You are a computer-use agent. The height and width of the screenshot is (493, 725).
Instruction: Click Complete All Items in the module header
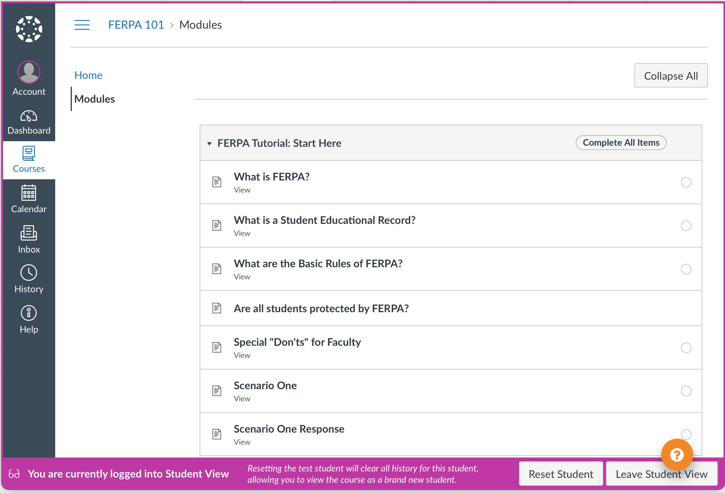[621, 143]
